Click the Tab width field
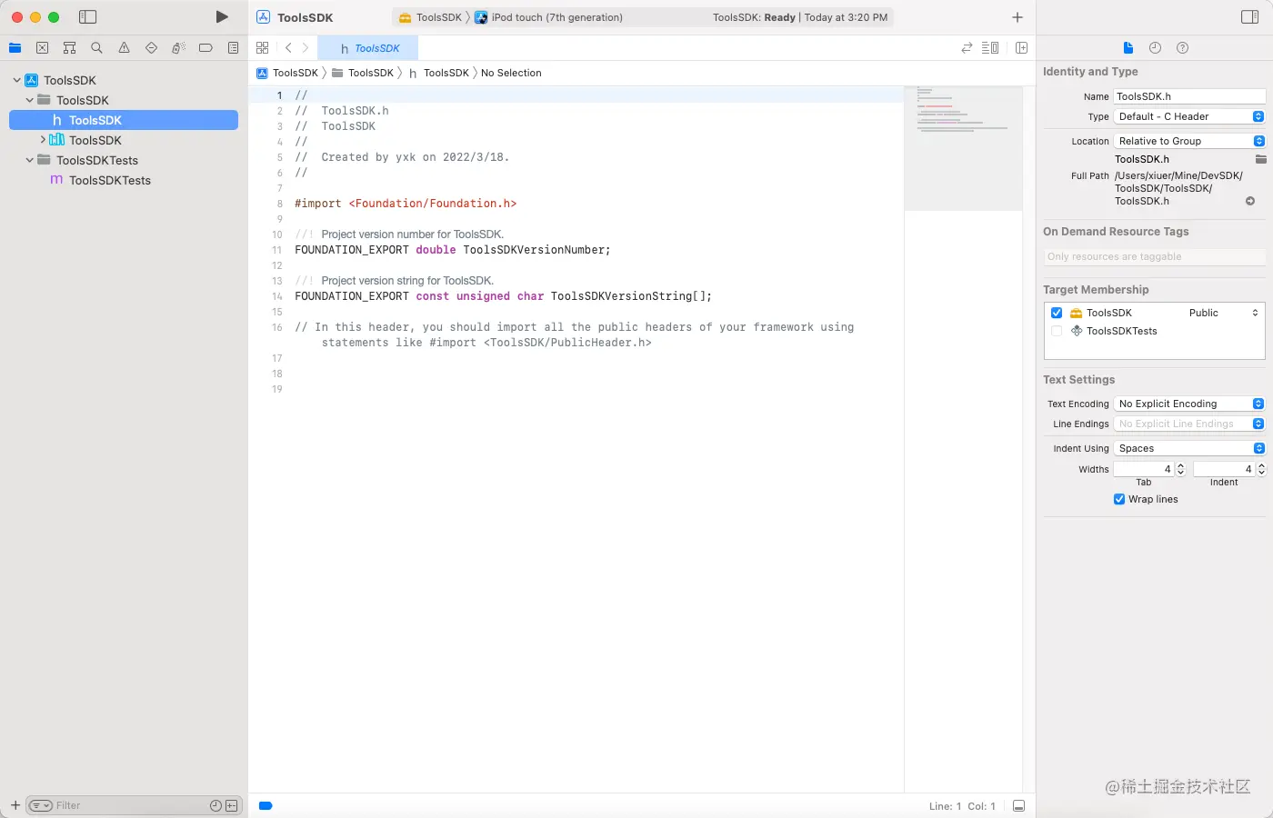 [x=1144, y=469]
